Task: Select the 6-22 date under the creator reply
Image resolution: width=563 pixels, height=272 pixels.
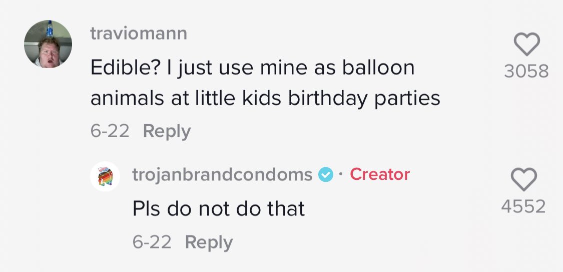Action: [152, 242]
